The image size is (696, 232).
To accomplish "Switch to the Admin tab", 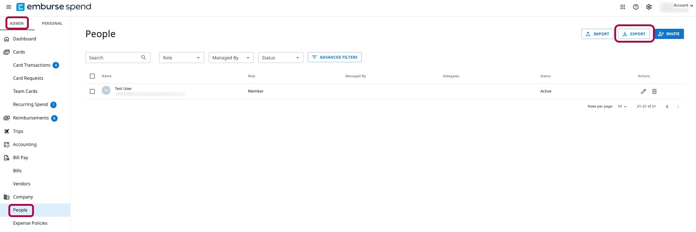I will coord(17,23).
